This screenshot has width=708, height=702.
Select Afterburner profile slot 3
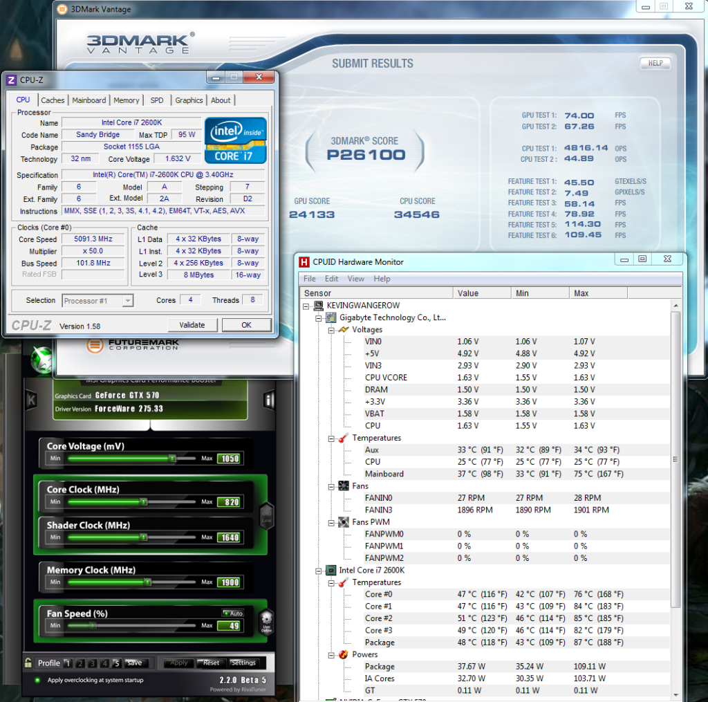point(92,663)
